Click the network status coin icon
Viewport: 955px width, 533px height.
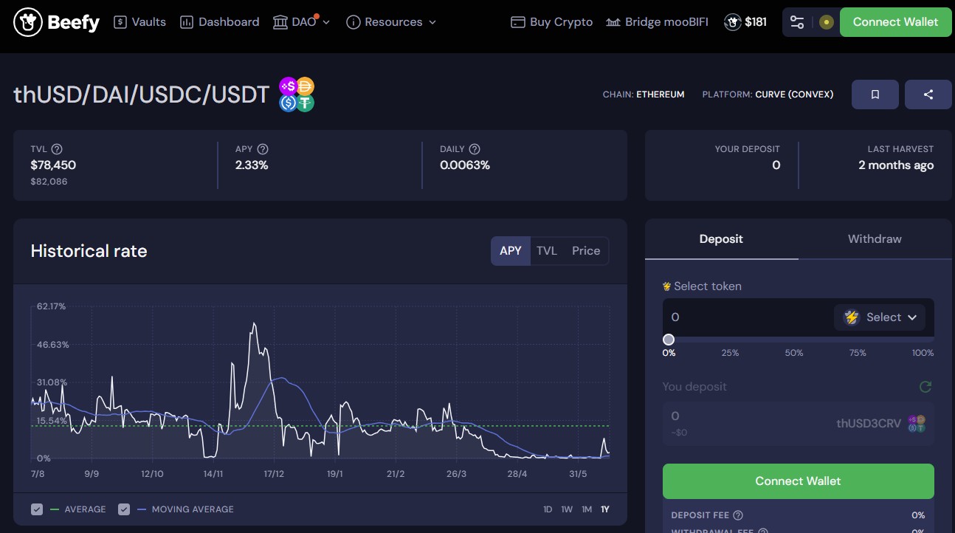(827, 22)
